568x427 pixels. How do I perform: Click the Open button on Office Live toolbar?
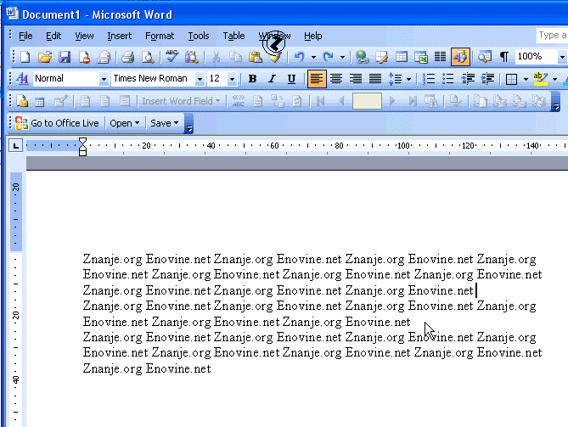click(x=125, y=123)
